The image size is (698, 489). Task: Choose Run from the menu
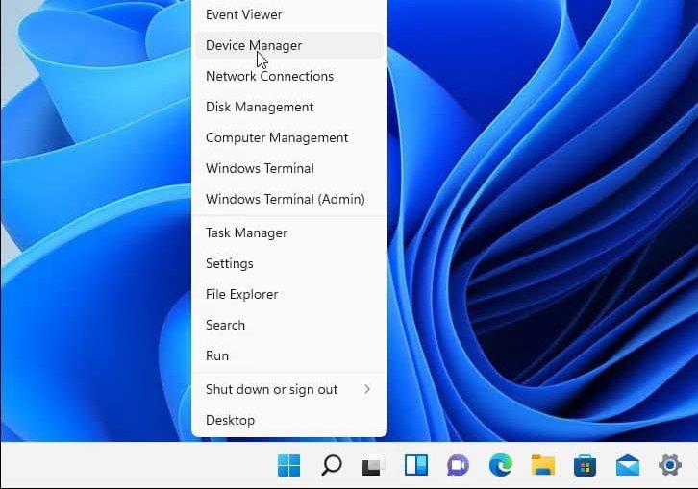point(289,355)
